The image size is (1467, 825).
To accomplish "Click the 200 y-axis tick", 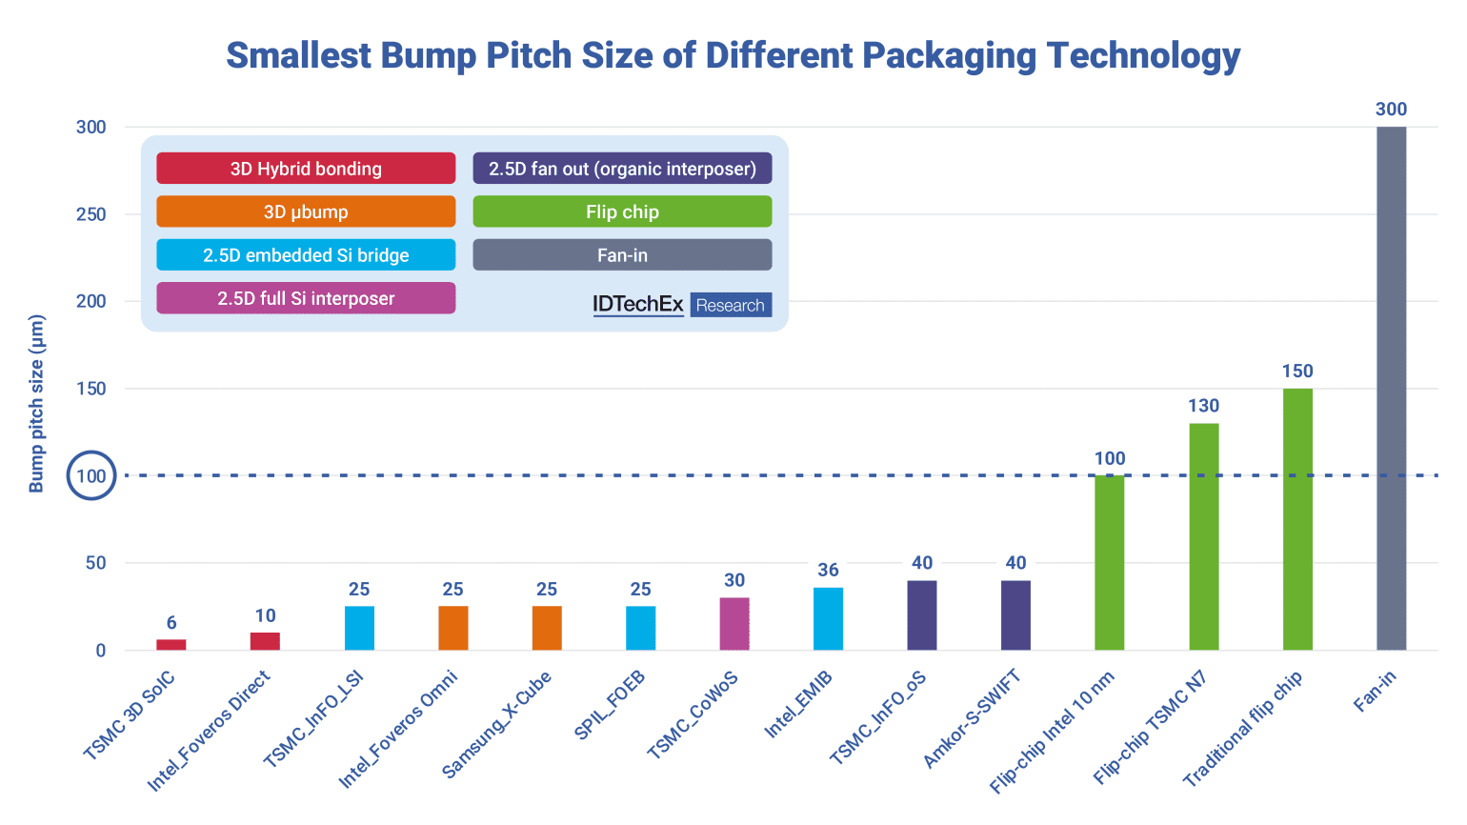I will coord(91,301).
